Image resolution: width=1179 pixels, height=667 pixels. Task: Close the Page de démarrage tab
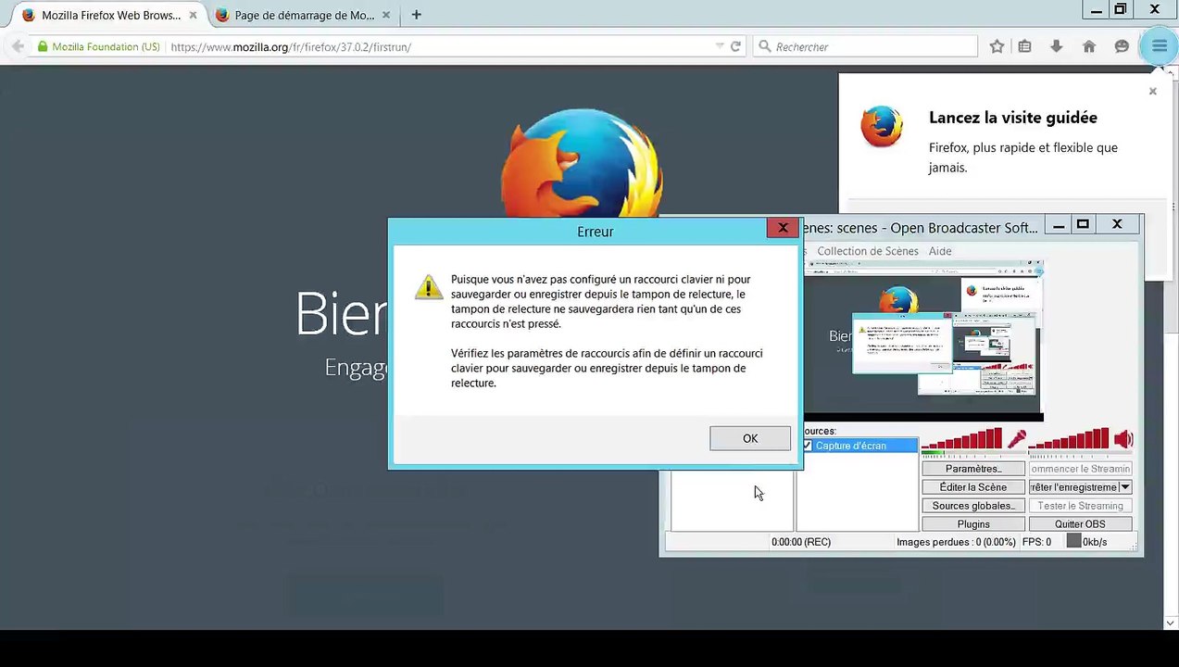click(386, 15)
